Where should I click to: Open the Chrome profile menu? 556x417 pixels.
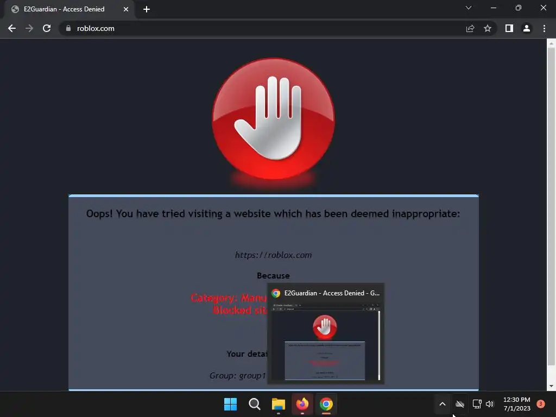click(527, 28)
